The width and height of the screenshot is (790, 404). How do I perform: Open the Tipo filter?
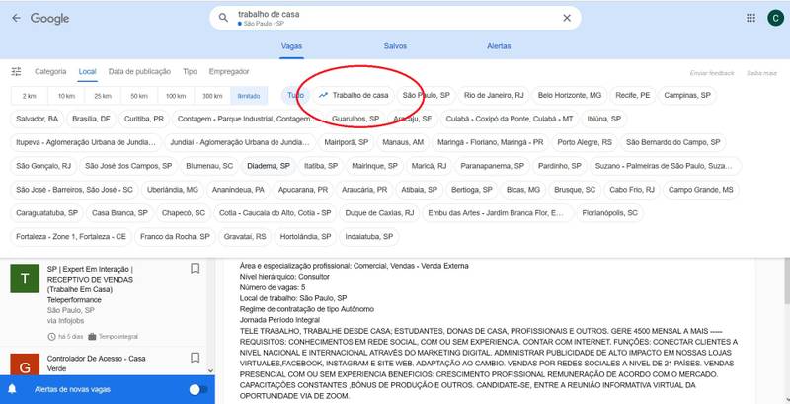(x=190, y=71)
